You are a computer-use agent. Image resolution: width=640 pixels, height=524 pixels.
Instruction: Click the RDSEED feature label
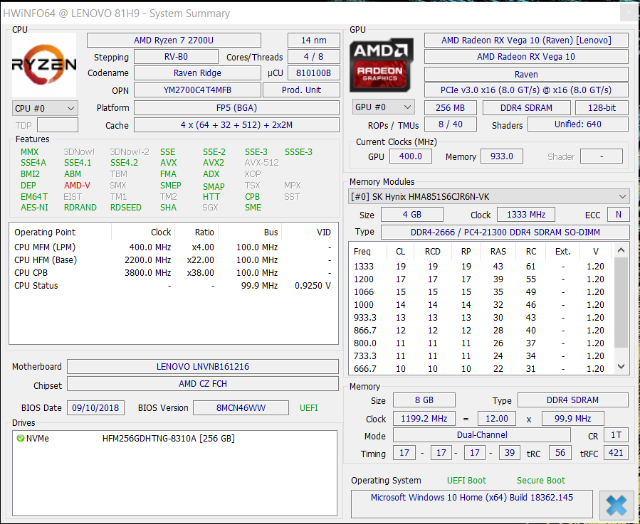(126, 208)
